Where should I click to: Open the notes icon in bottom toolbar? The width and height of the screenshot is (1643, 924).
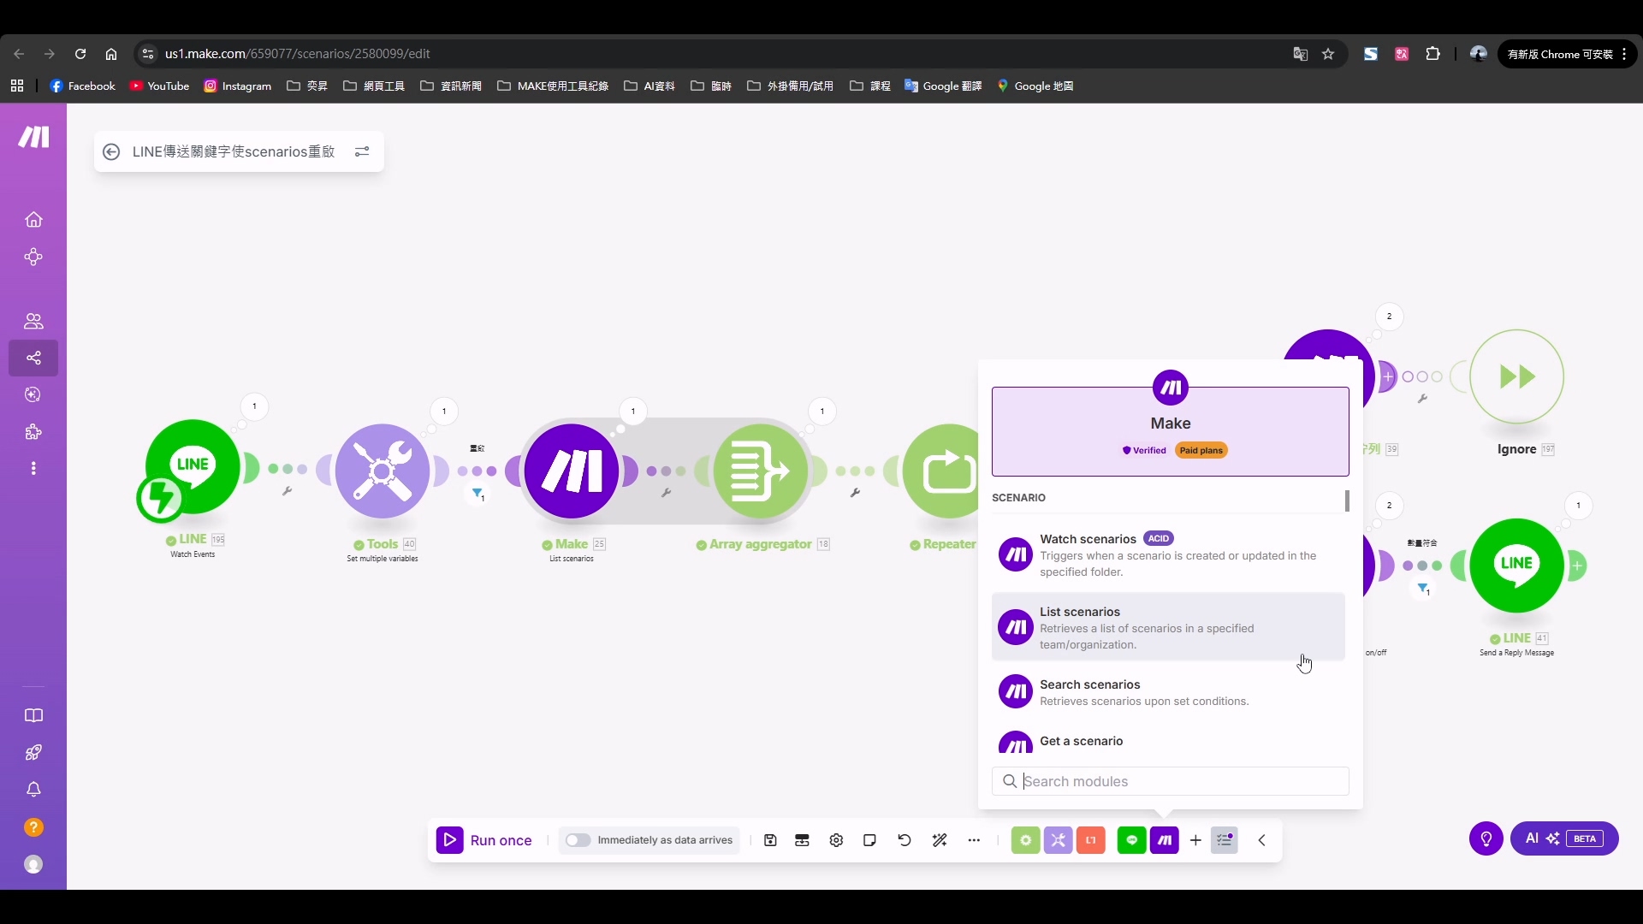coord(869,840)
